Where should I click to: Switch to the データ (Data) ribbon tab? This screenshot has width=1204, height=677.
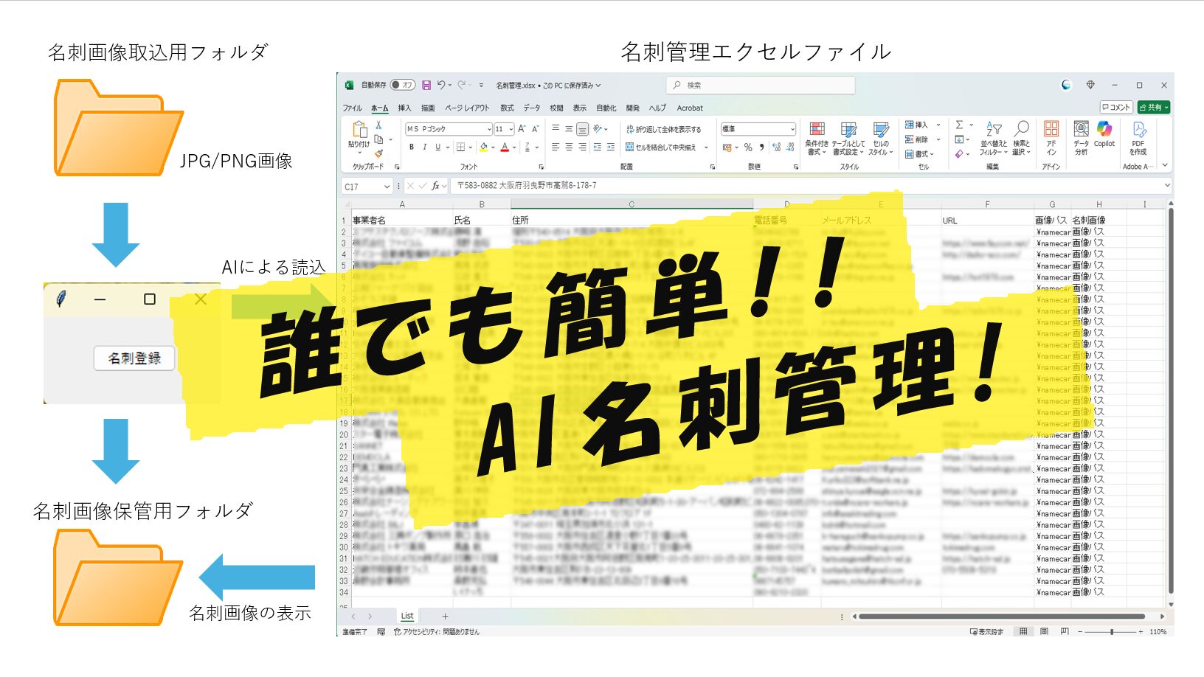point(531,108)
